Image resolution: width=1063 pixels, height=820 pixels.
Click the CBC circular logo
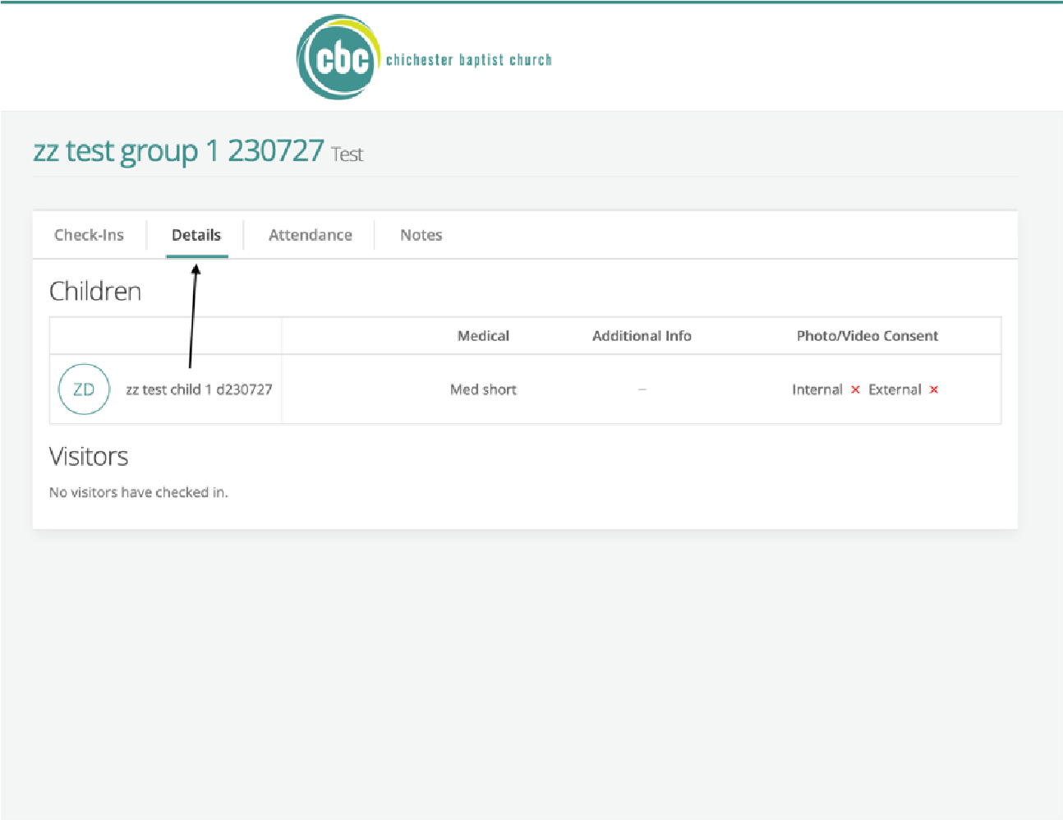[x=338, y=58]
